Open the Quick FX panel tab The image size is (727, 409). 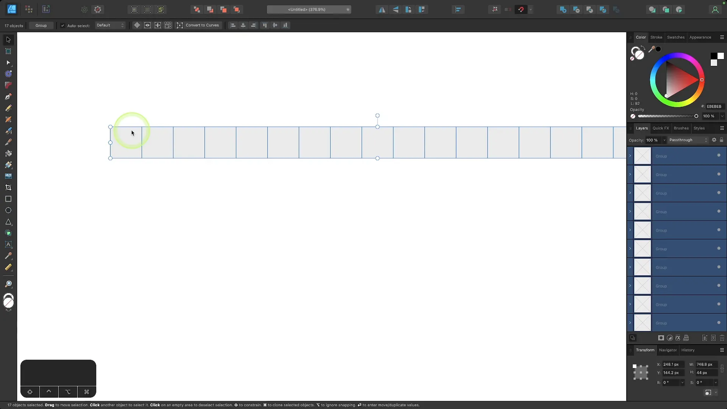coord(661,128)
